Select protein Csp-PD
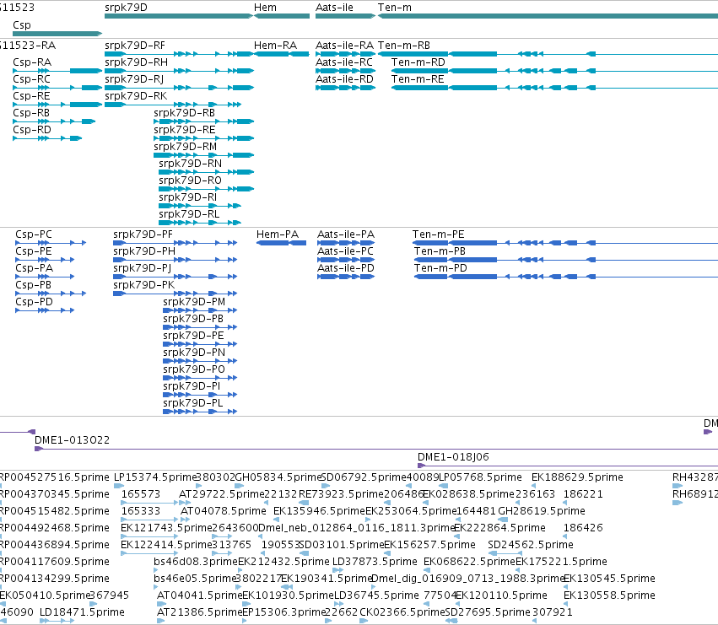The image size is (718, 625). 45,310
